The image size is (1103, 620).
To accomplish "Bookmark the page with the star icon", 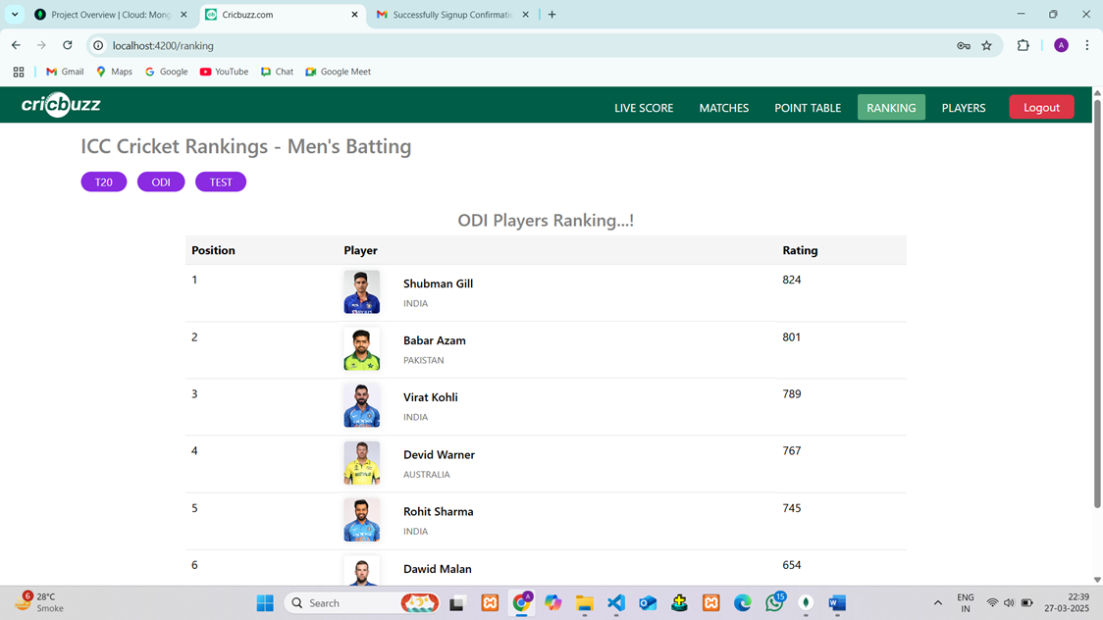I will click(987, 45).
